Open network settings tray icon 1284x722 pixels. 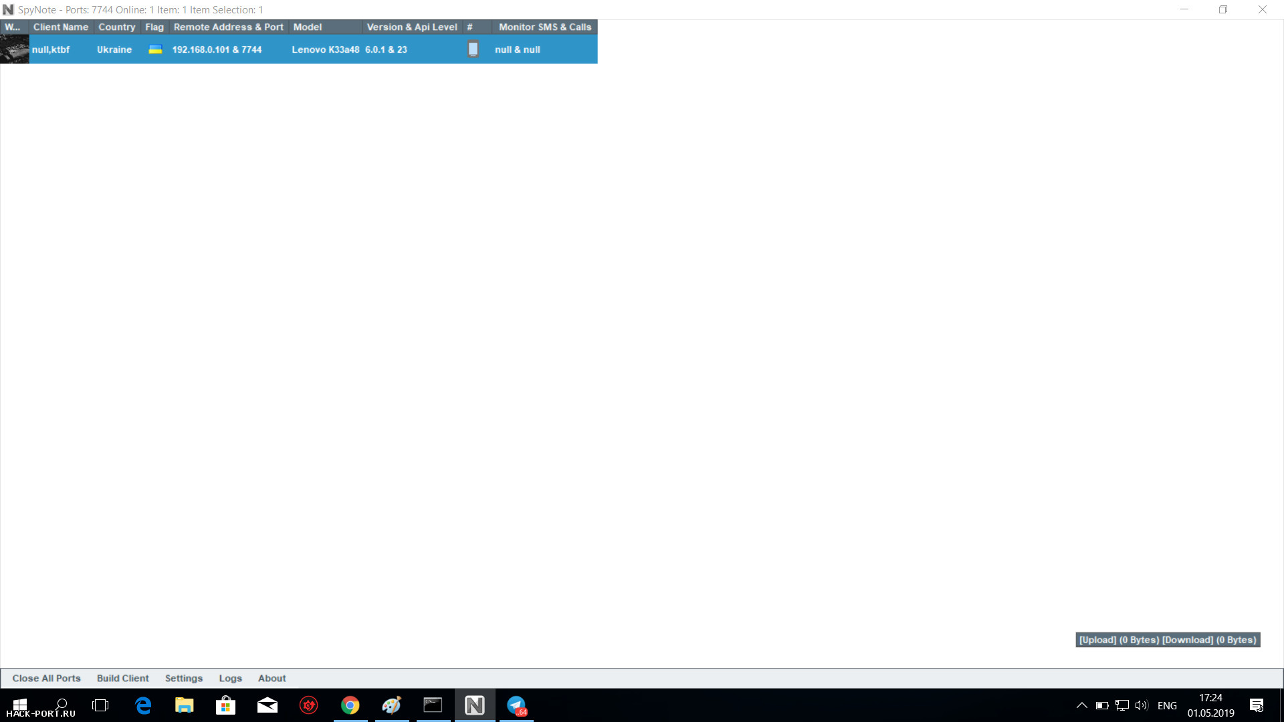coord(1122,705)
